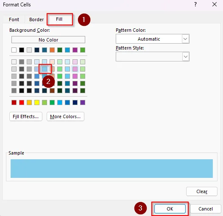Image resolution: width=223 pixels, height=216 pixels.
Task: Pick the magenta-purple swatch in top theme row
Action: coord(75,50)
